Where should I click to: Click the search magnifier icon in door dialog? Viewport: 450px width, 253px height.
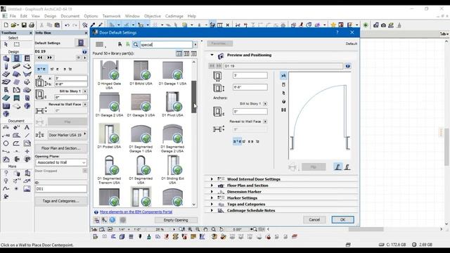pos(136,44)
